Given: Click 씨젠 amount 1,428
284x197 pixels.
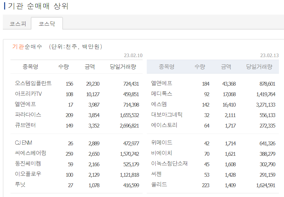Looking at the screenshot, I should (x=230, y=175).
